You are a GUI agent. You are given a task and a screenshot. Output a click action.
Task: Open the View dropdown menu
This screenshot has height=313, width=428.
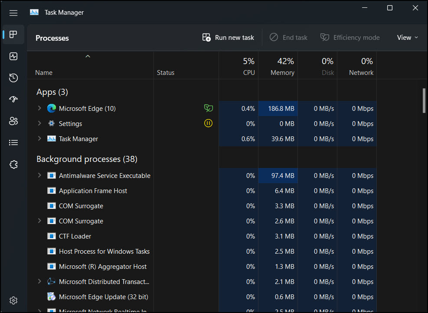click(x=407, y=38)
